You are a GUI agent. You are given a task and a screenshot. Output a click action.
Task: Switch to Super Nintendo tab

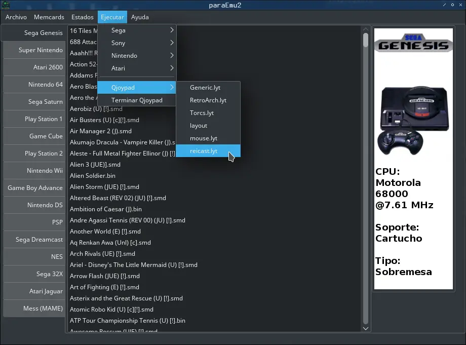pyautogui.click(x=34, y=50)
